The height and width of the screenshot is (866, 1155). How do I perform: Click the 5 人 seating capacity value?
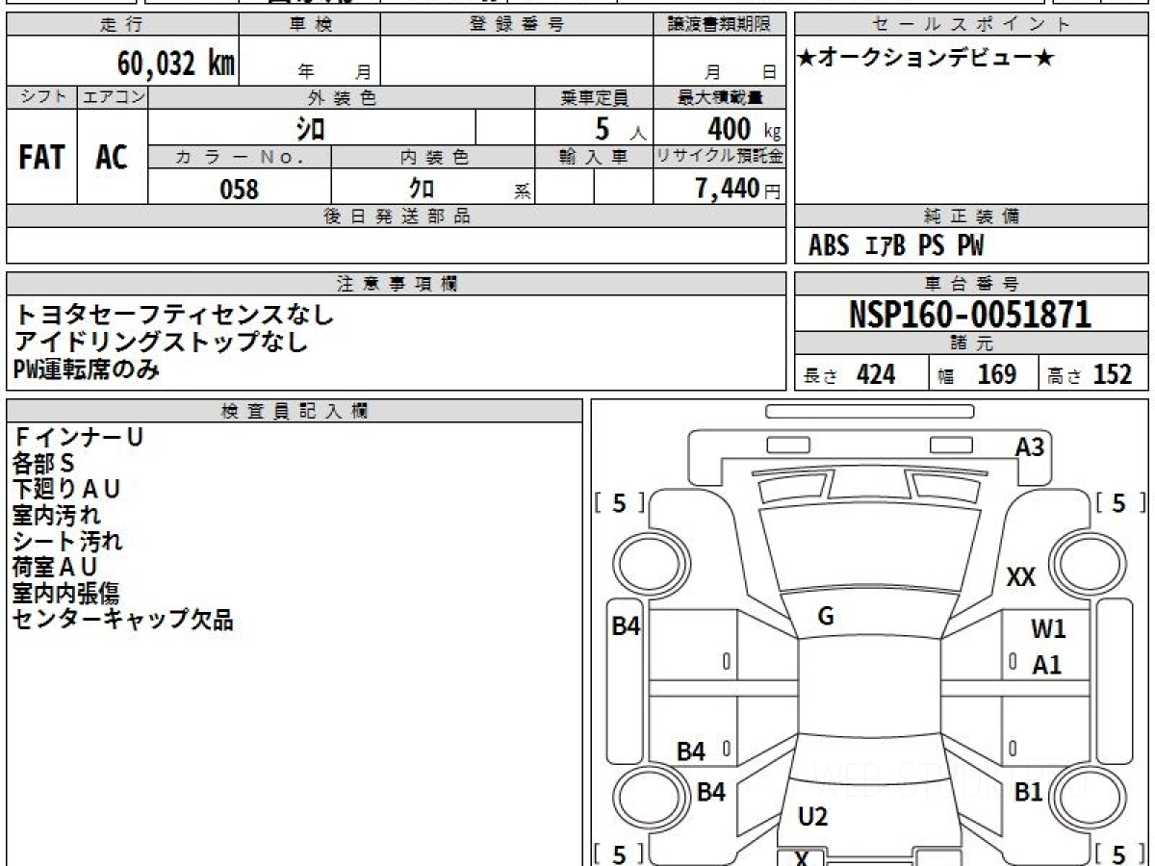pos(619,128)
